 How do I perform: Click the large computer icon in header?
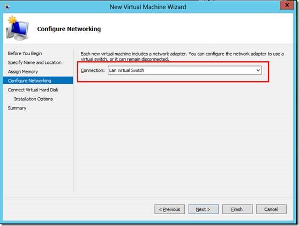(x=17, y=28)
